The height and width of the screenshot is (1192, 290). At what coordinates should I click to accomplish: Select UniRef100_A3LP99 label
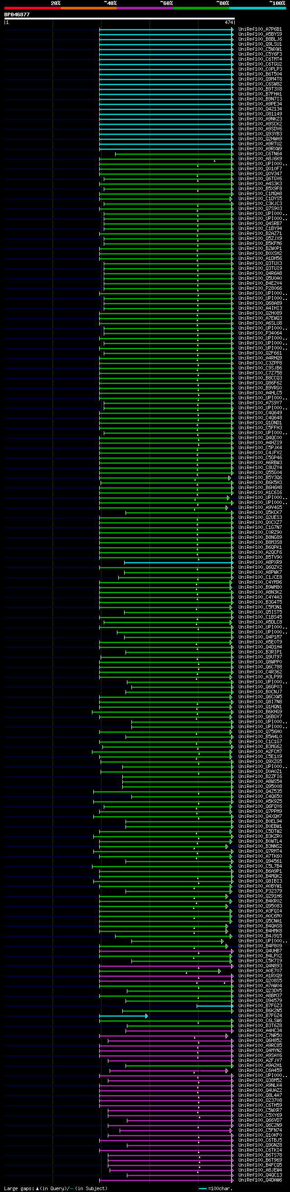click(260, 677)
